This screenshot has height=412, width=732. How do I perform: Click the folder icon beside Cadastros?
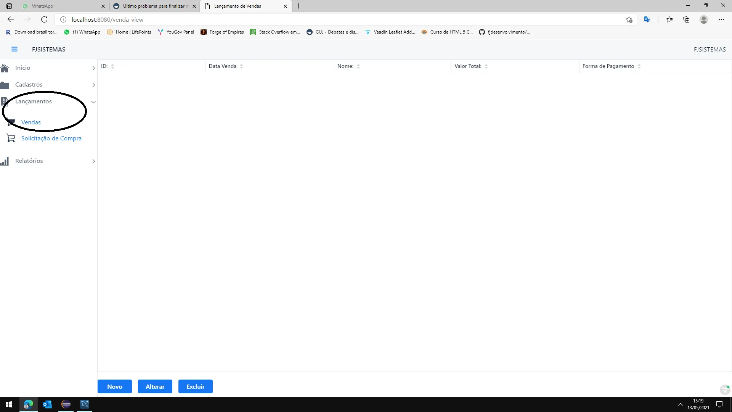click(x=5, y=85)
